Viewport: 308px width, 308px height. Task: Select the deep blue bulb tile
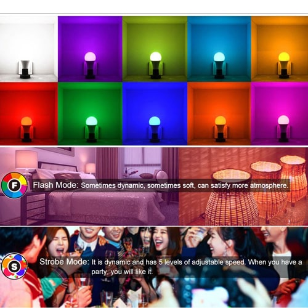pyautogui.click(x=155, y=114)
